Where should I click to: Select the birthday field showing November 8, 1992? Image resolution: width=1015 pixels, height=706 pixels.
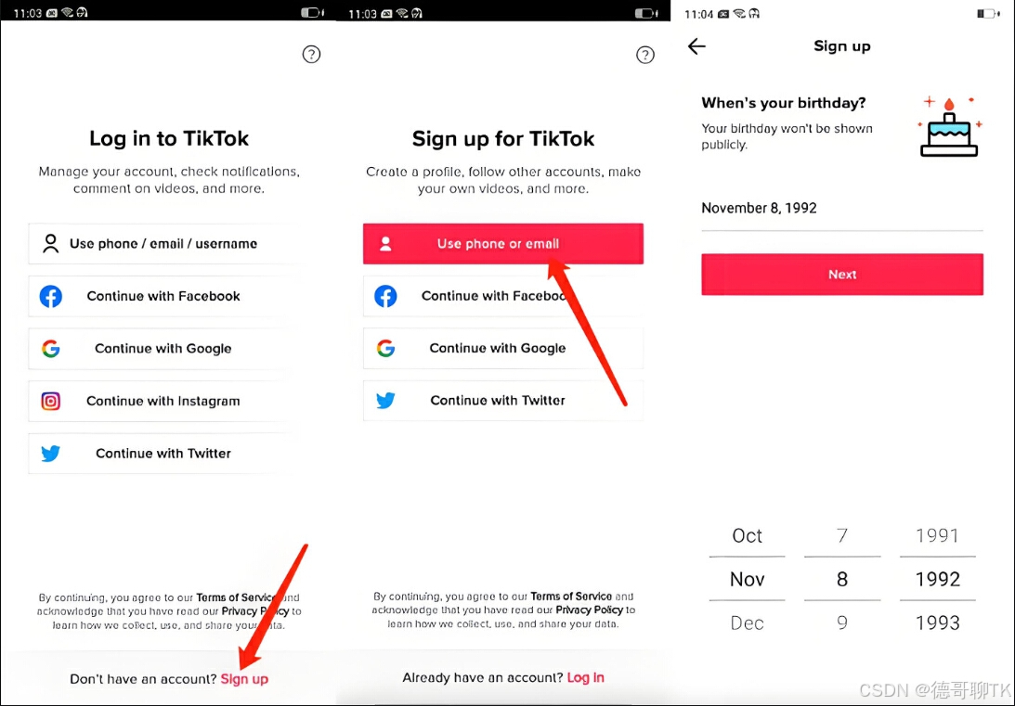pos(842,208)
